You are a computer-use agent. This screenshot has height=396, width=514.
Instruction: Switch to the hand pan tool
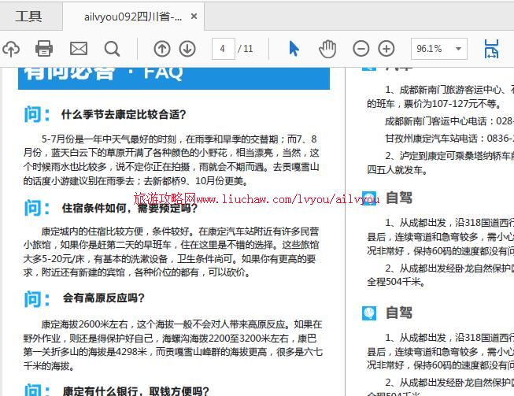click(x=327, y=49)
